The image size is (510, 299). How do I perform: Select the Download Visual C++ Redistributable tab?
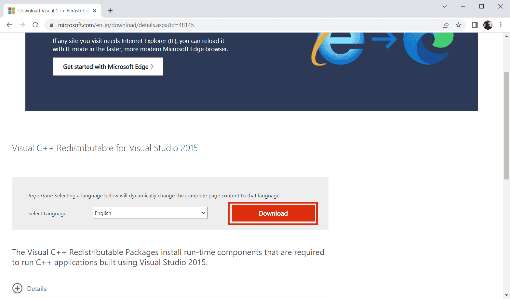click(52, 11)
